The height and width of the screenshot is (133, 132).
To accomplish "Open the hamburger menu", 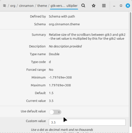I will pyautogui.click(x=104, y=6).
